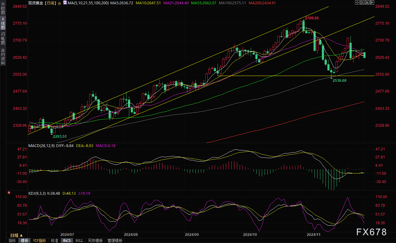Image resolution: width=396 pixels, height=243 pixels.
Task: Open the 闪电图 side tab
Action: click(x=3, y=38)
